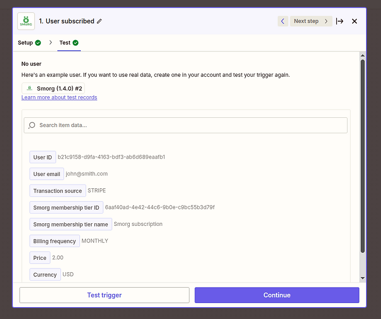The image size is (381, 319).
Task: Click the Transaction source field label
Action: (x=57, y=191)
